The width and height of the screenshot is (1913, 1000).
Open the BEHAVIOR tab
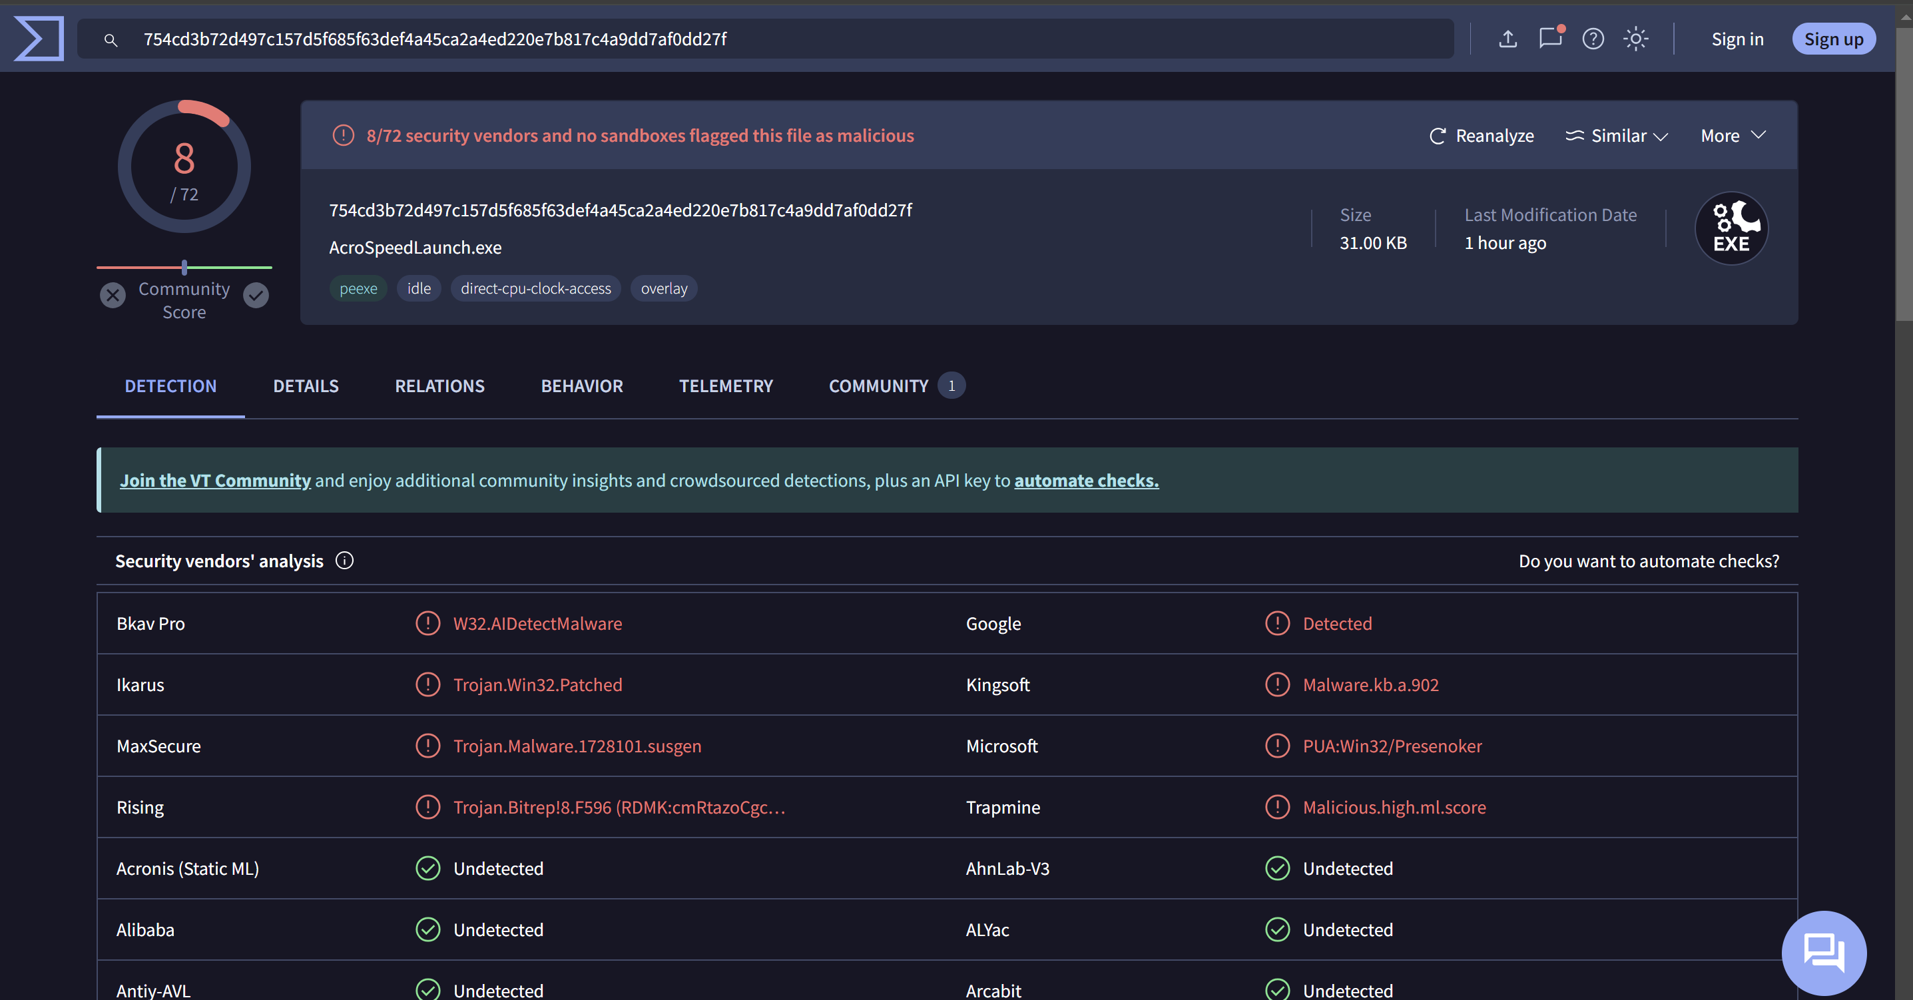tap(582, 386)
